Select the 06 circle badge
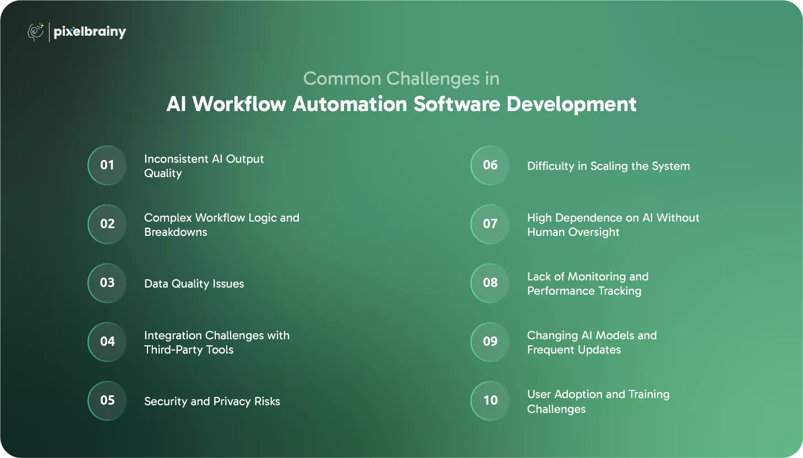 [490, 165]
